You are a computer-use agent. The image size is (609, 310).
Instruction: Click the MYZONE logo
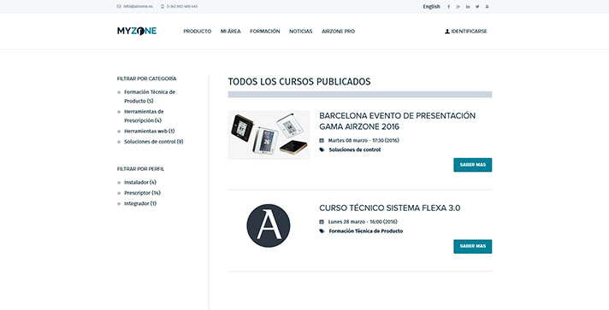click(137, 31)
